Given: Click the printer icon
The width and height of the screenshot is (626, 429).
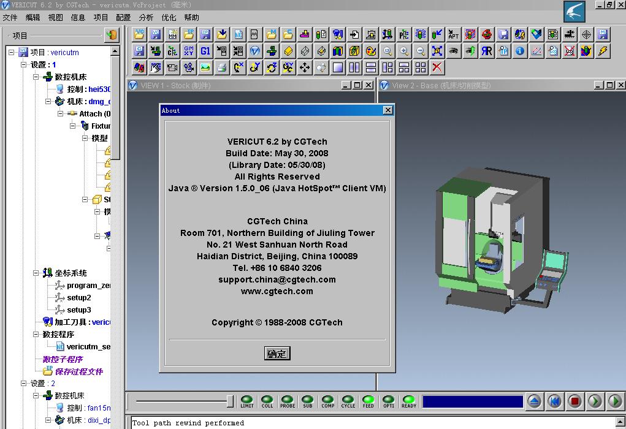Looking at the screenshot, I should click(x=222, y=67).
